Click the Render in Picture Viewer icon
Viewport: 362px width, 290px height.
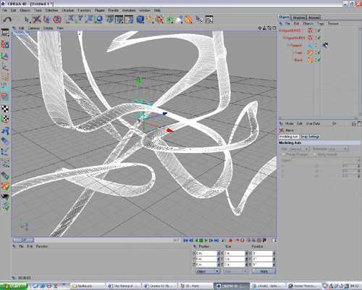[119, 20]
